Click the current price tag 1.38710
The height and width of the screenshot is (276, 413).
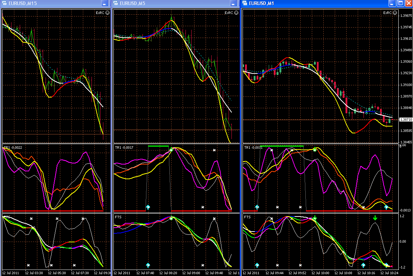406,119
